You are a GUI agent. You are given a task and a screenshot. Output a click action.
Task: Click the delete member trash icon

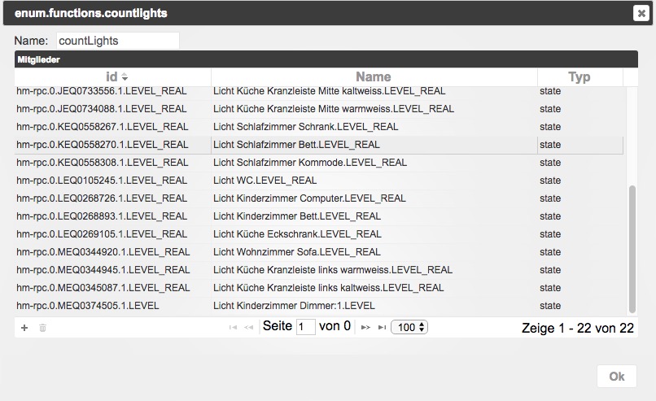click(43, 328)
